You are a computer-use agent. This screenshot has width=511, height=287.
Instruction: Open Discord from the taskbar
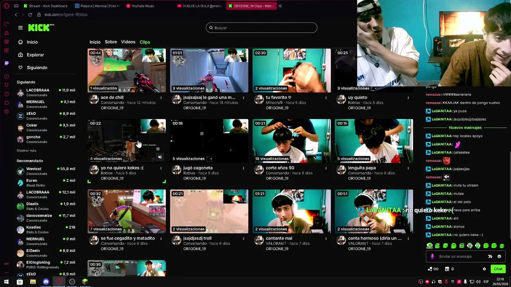click(46, 282)
